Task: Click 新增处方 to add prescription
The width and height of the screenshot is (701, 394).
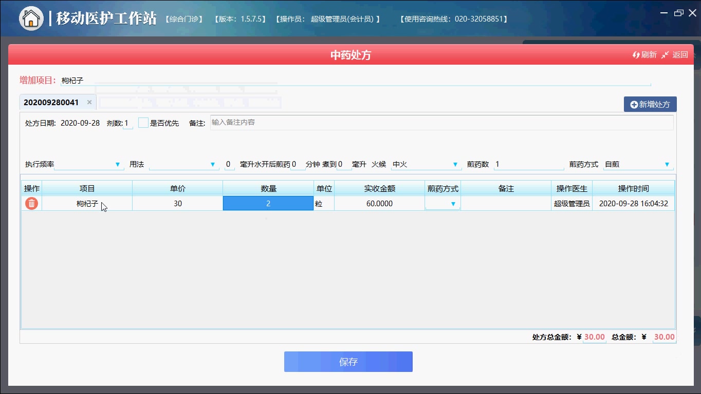Action: coord(650,104)
